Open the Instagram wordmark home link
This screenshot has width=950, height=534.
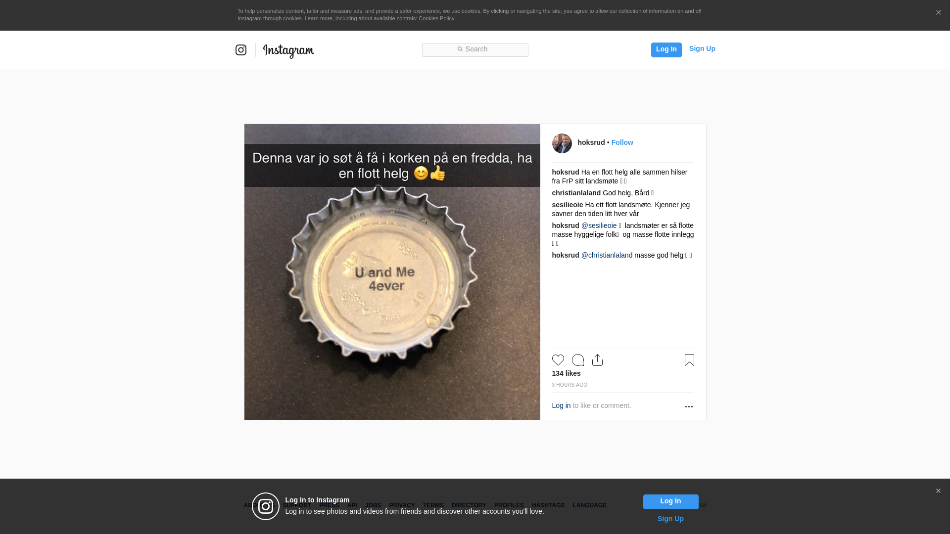point(288,50)
